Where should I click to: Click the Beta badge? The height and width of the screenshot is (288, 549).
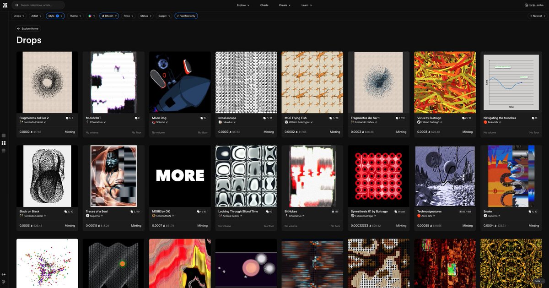click(x=538, y=281)
